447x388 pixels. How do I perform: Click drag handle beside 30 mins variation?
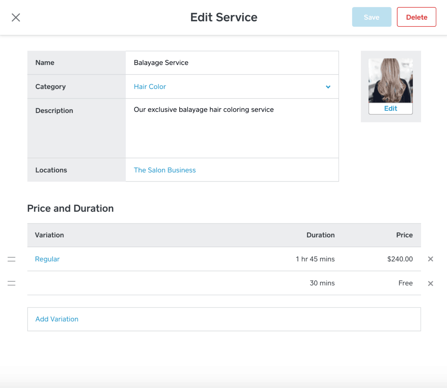click(12, 283)
